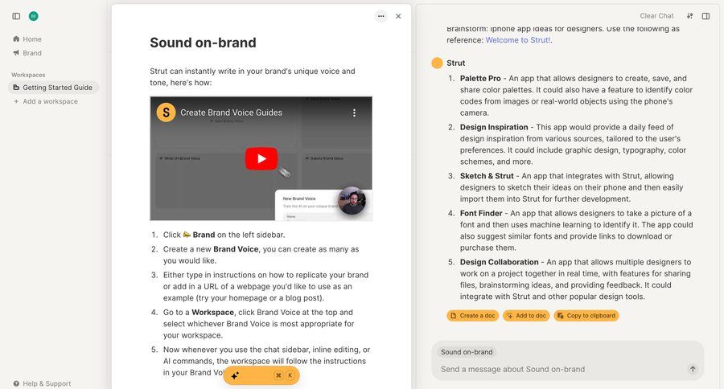Open AI command sparkle bar
This screenshot has height=389, width=724.
point(261,375)
